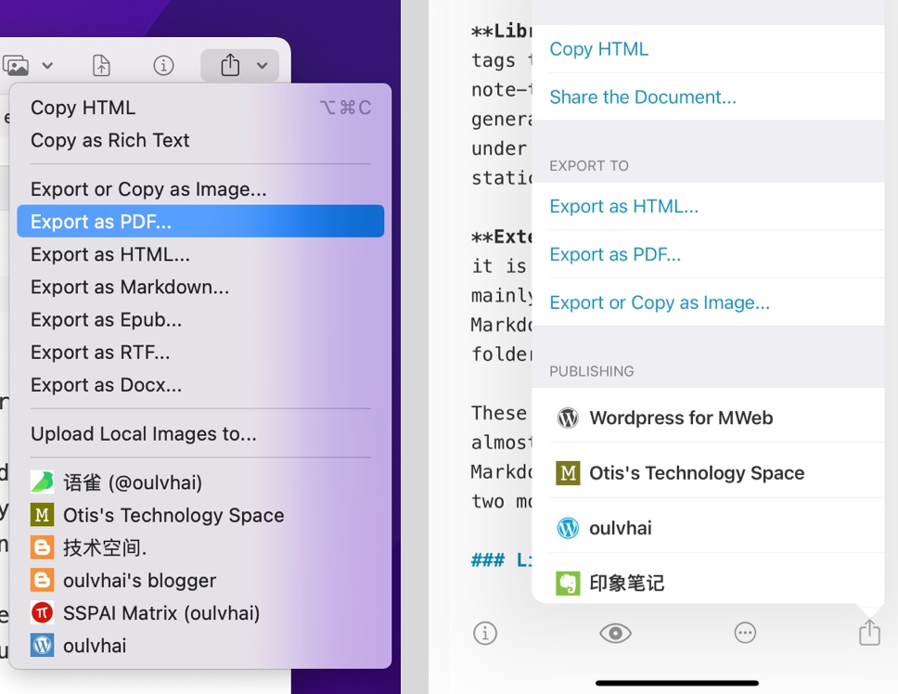Click Export as Docx... in the menu

point(106,385)
